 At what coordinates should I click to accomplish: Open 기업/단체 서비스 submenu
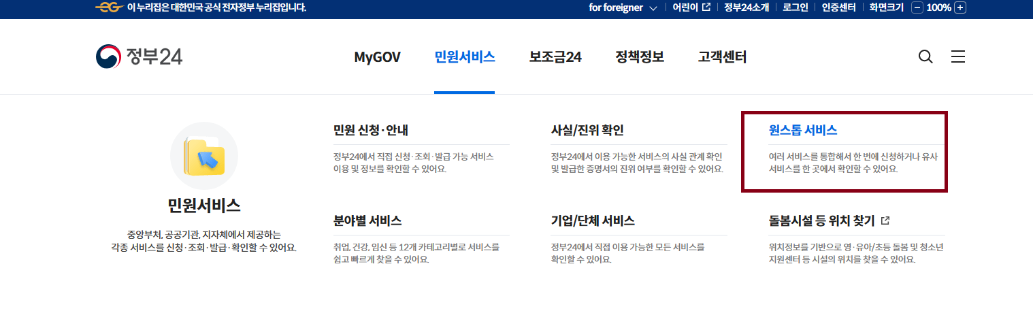click(x=593, y=221)
